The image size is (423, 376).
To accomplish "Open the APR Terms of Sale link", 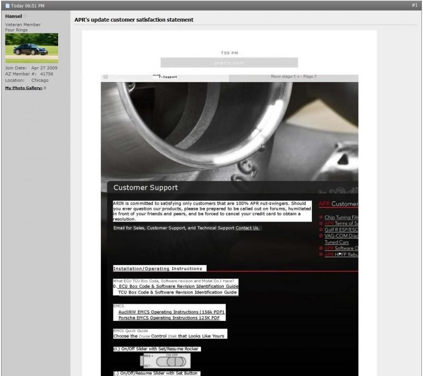I will pos(341,223).
